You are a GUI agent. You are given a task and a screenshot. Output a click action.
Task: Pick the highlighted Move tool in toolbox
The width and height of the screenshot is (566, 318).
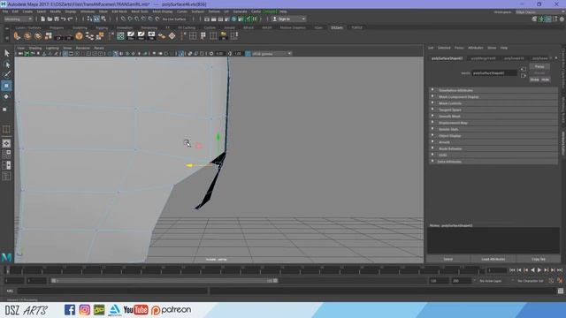point(6,86)
